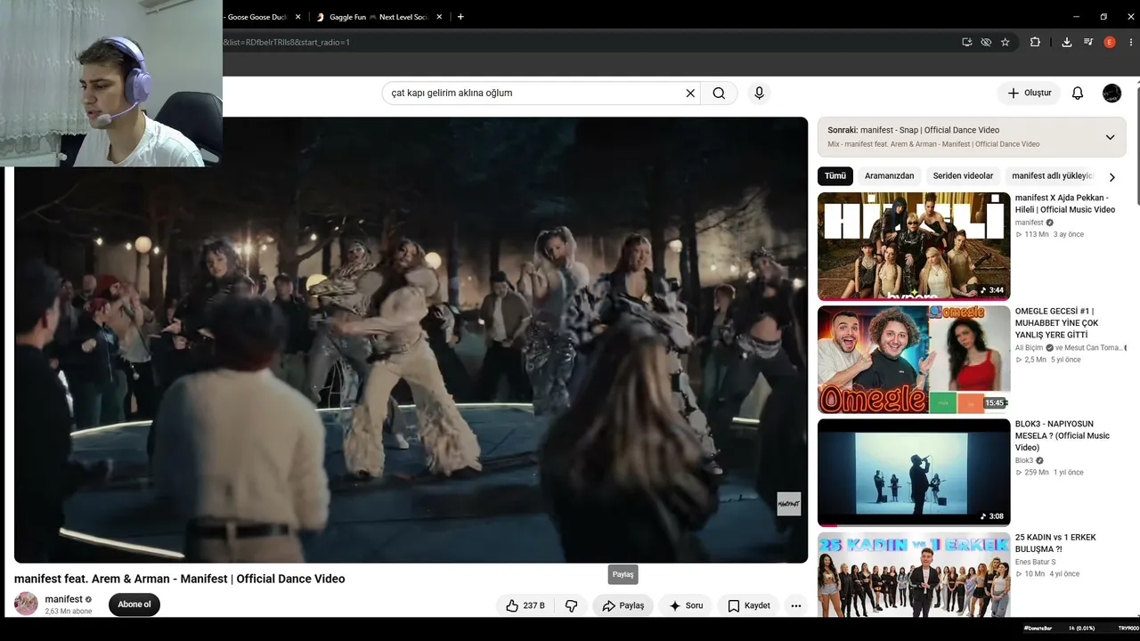Open the Oluştur create menu
This screenshot has height=641, width=1140.
coord(1029,93)
